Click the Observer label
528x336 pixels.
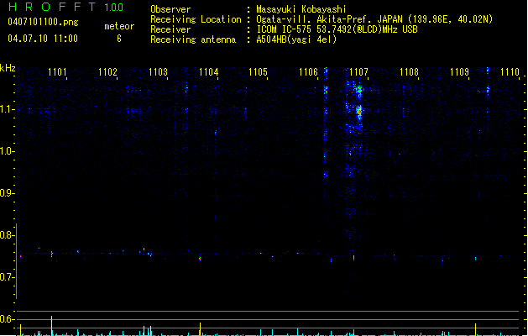point(170,9)
